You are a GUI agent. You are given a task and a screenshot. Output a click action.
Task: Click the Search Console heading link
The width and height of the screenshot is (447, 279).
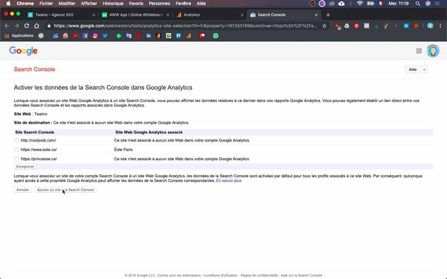click(35, 69)
